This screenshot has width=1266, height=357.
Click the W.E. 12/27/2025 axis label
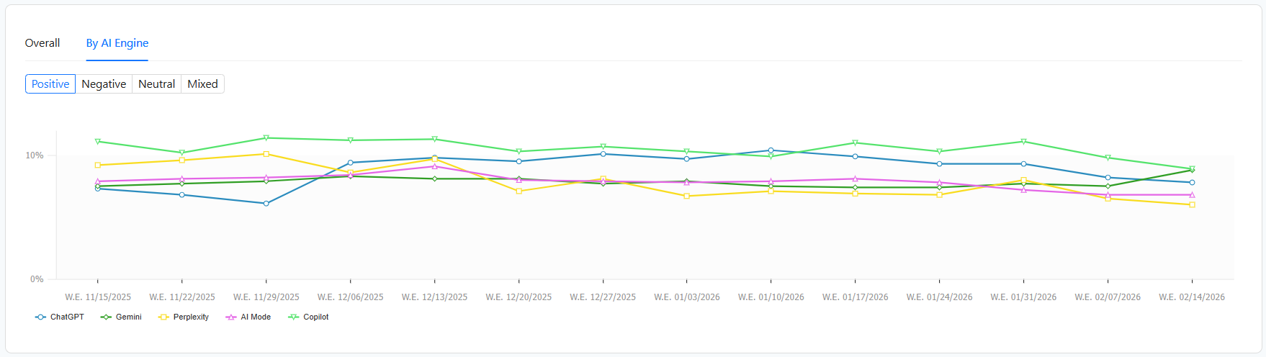coord(603,297)
